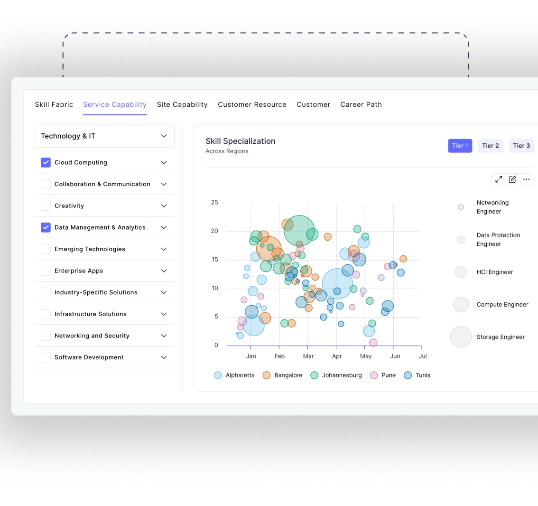Expand the Software Development chevron
The height and width of the screenshot is (506, 538).
point(164,357)
